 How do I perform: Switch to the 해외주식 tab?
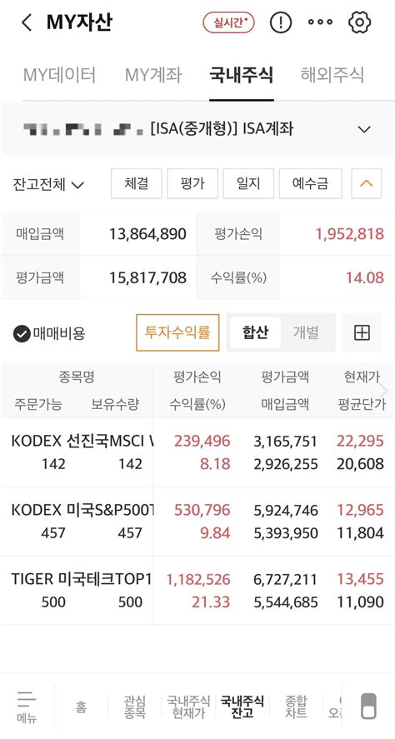pos(332,75)
